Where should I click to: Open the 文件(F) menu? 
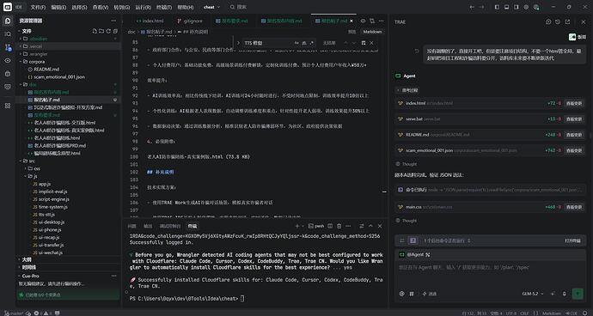coord(38,7)
